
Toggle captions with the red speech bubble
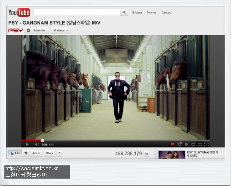click(172, 144)
